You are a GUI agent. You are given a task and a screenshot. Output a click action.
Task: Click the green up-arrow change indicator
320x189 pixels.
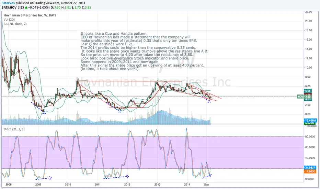(x=26, y=7)
